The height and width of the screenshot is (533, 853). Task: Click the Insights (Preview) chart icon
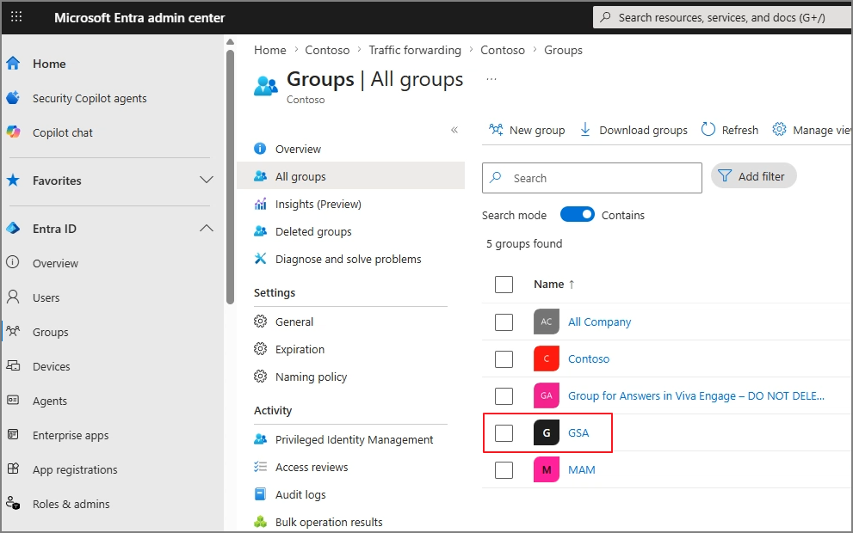coord(261,204)
